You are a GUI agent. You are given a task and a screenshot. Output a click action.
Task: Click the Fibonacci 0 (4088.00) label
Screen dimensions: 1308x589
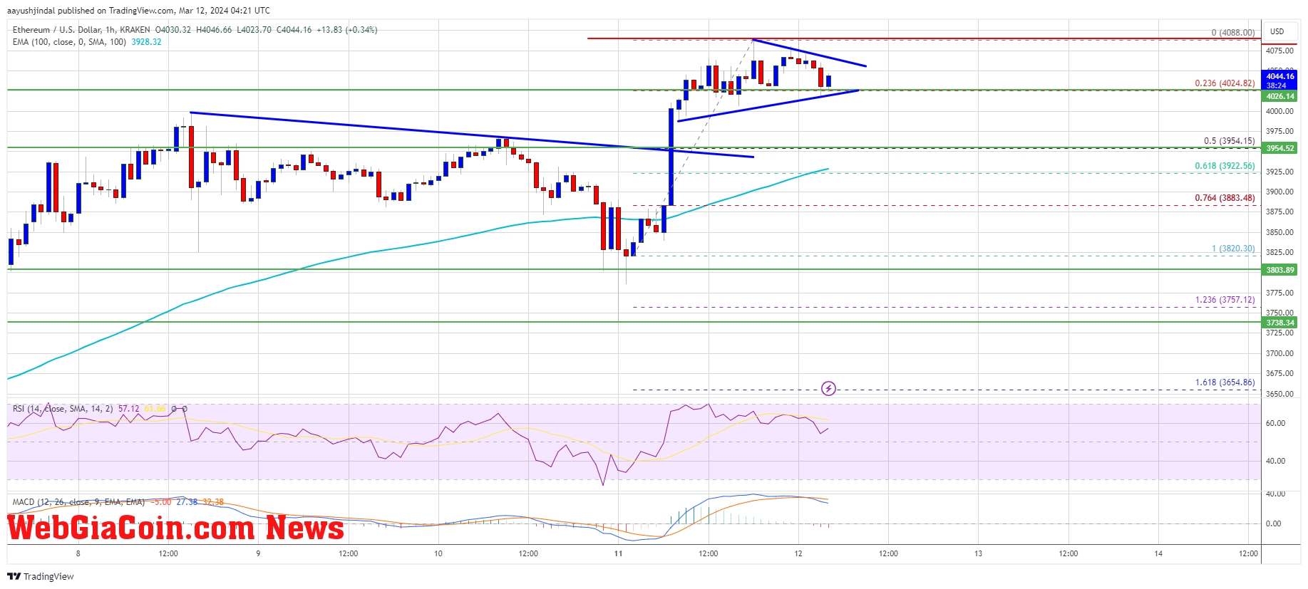[1233, 33]
